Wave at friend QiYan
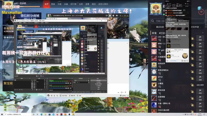207x116 pixels. coord(193,78)
